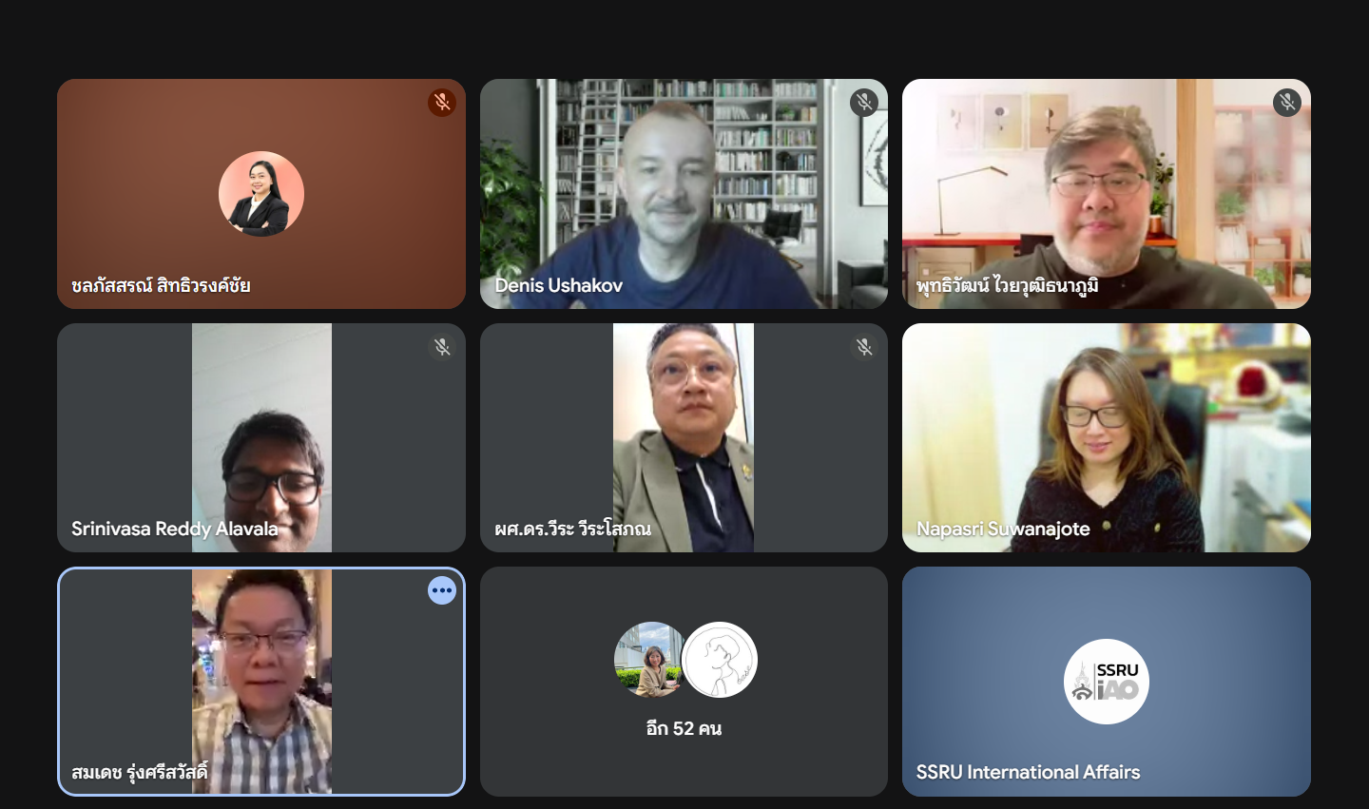Click Srinivasa Reddy Alavala's muted mic icon
Viewport: 1369px width, 809px height.
pos(442,347)
